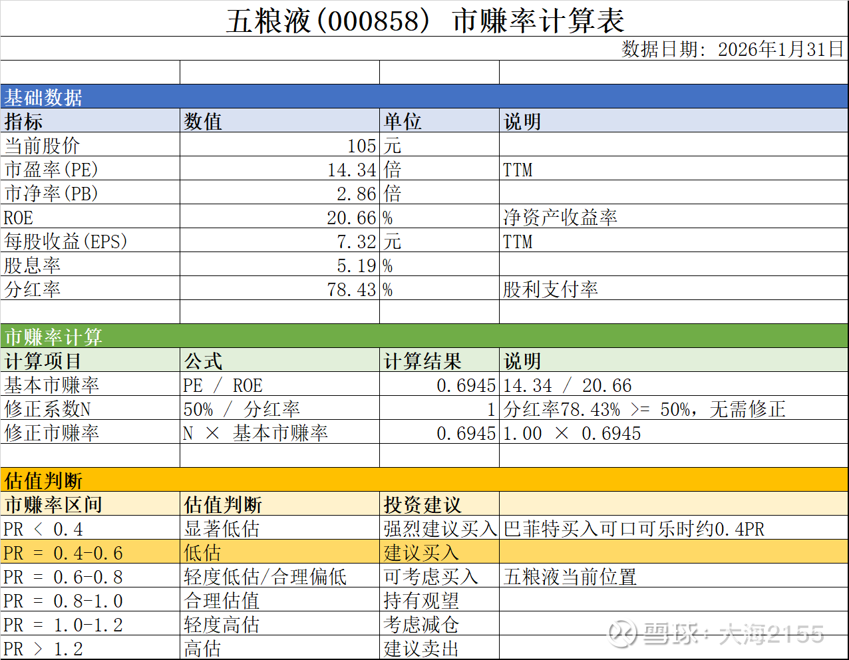Select the 指标 column header cell
The image size is (849, 660).
click(x=90, y=120)
